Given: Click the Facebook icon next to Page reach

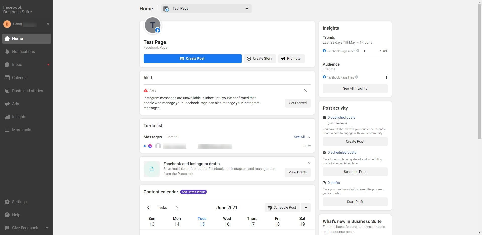Looking at the screenshot, I should (324, 51).
